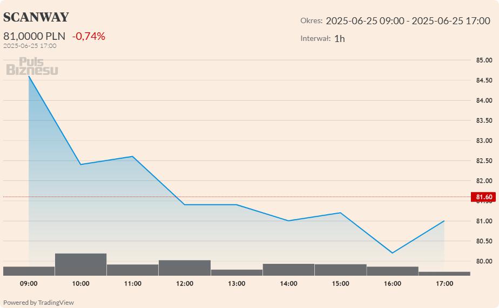This screenshot has height=308, width=499.
Task: Click the small volume bar at 17:00
Action: [444, 274]
